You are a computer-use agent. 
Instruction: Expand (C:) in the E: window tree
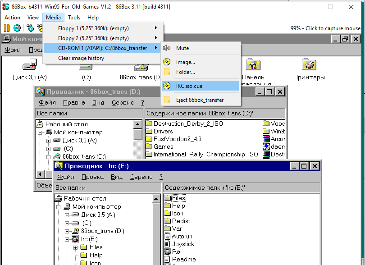(x=67, y=223)
